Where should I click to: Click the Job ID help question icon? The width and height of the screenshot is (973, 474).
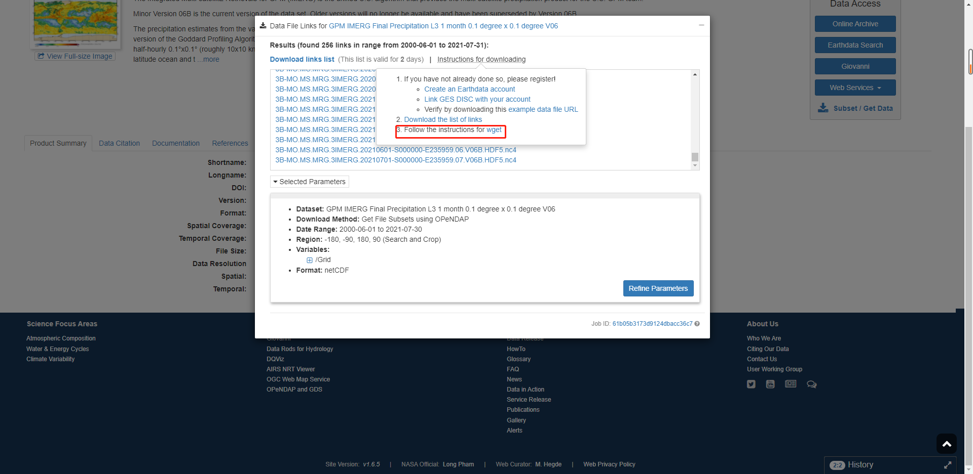coord(697,324)
